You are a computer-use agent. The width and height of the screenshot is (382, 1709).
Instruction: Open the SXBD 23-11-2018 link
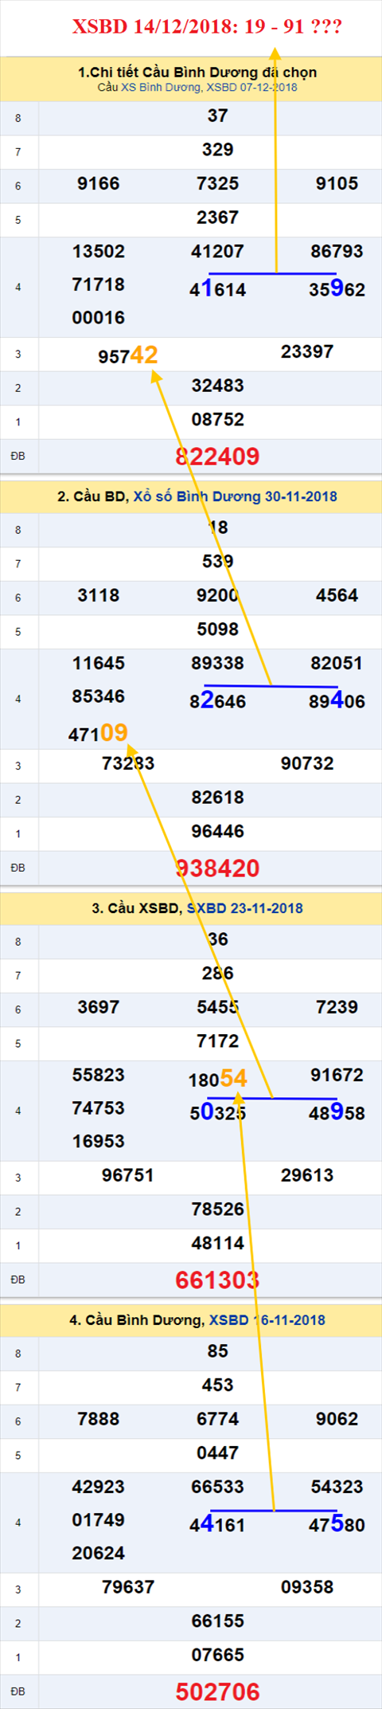coord(245,908)
